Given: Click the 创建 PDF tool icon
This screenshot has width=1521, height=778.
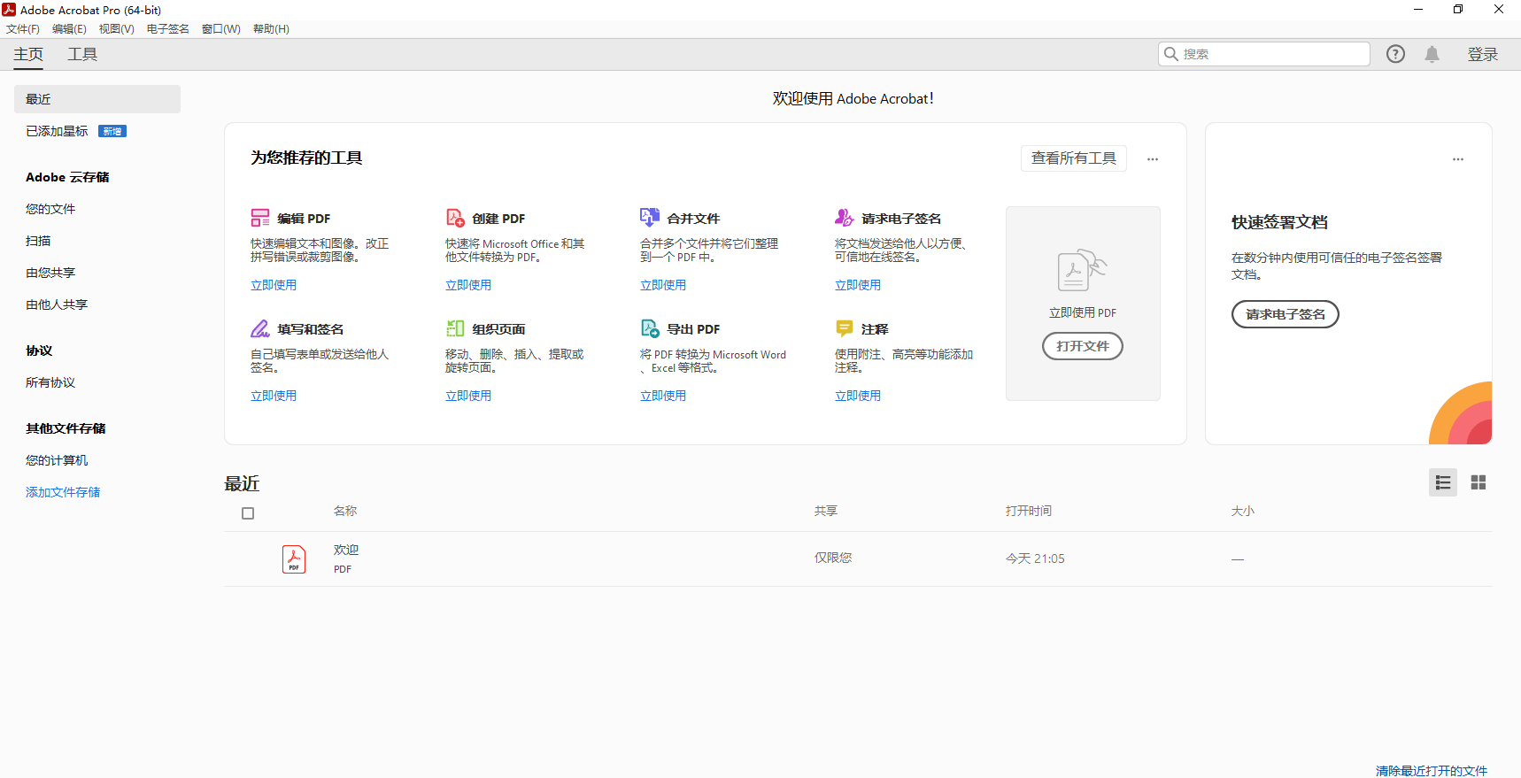Looking at the screenshot, I should (x=455, y=218).
